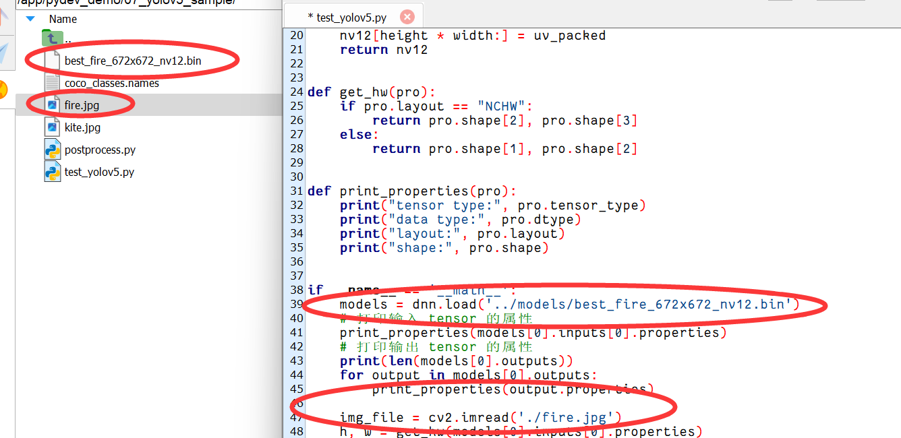Image resolution: width=901 pixels, height=438 pixels.
Task: Click the best_fire_672x672_nv12.bin file icon
Action: coord(52,61)
